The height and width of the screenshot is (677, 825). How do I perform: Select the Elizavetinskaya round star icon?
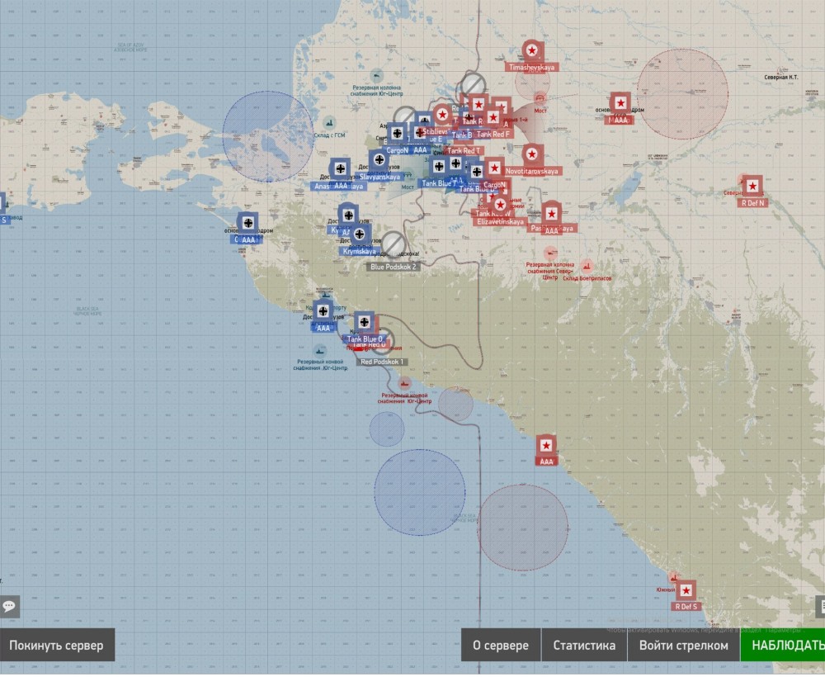click(x=500, y=205)
